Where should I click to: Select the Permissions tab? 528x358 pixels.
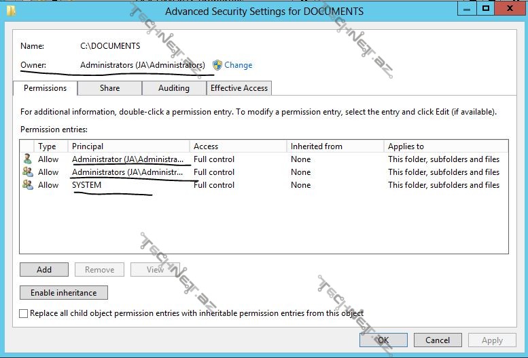(x=45, y=88)
